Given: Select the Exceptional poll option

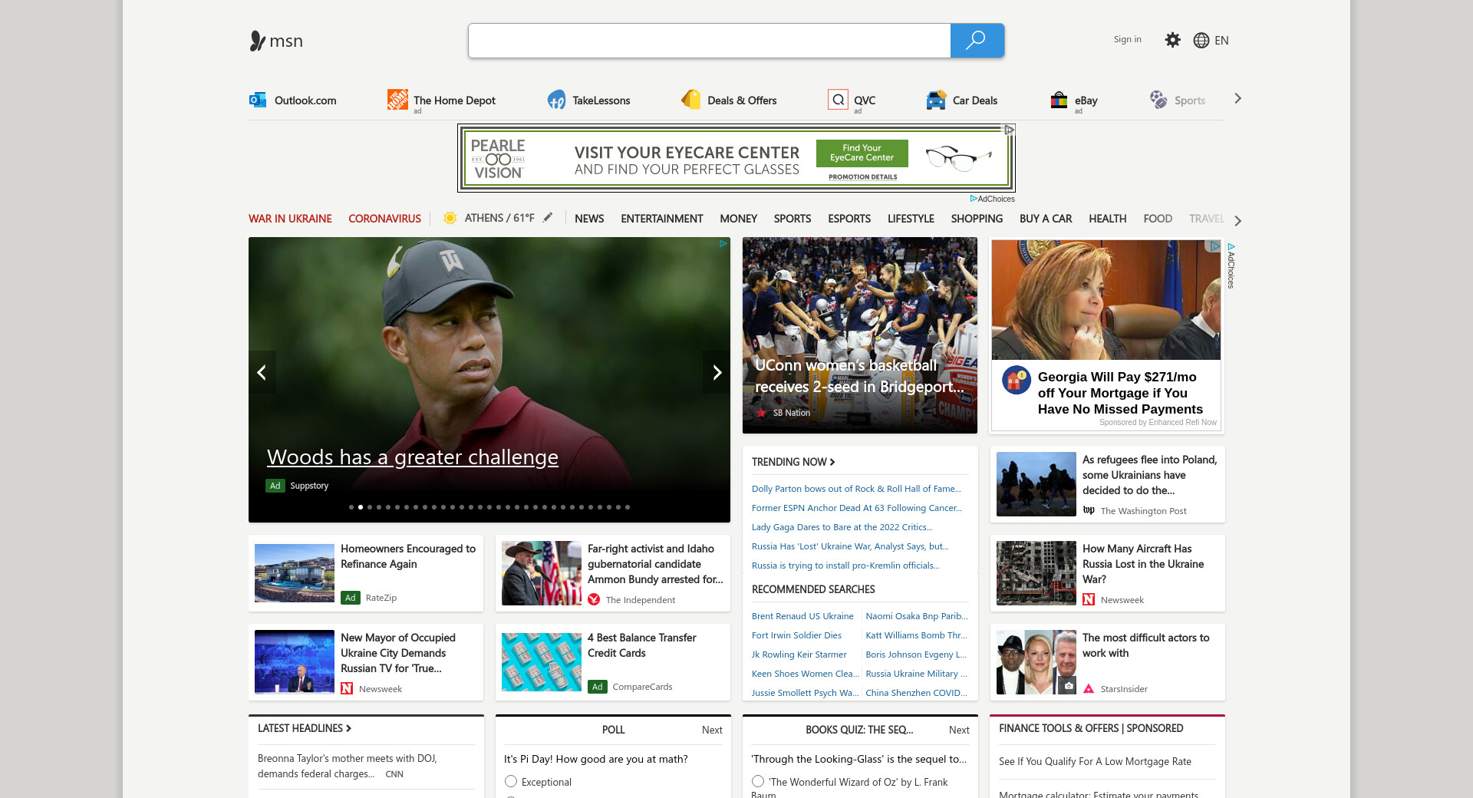Looking at the screenshot, I should coord(511,782).
